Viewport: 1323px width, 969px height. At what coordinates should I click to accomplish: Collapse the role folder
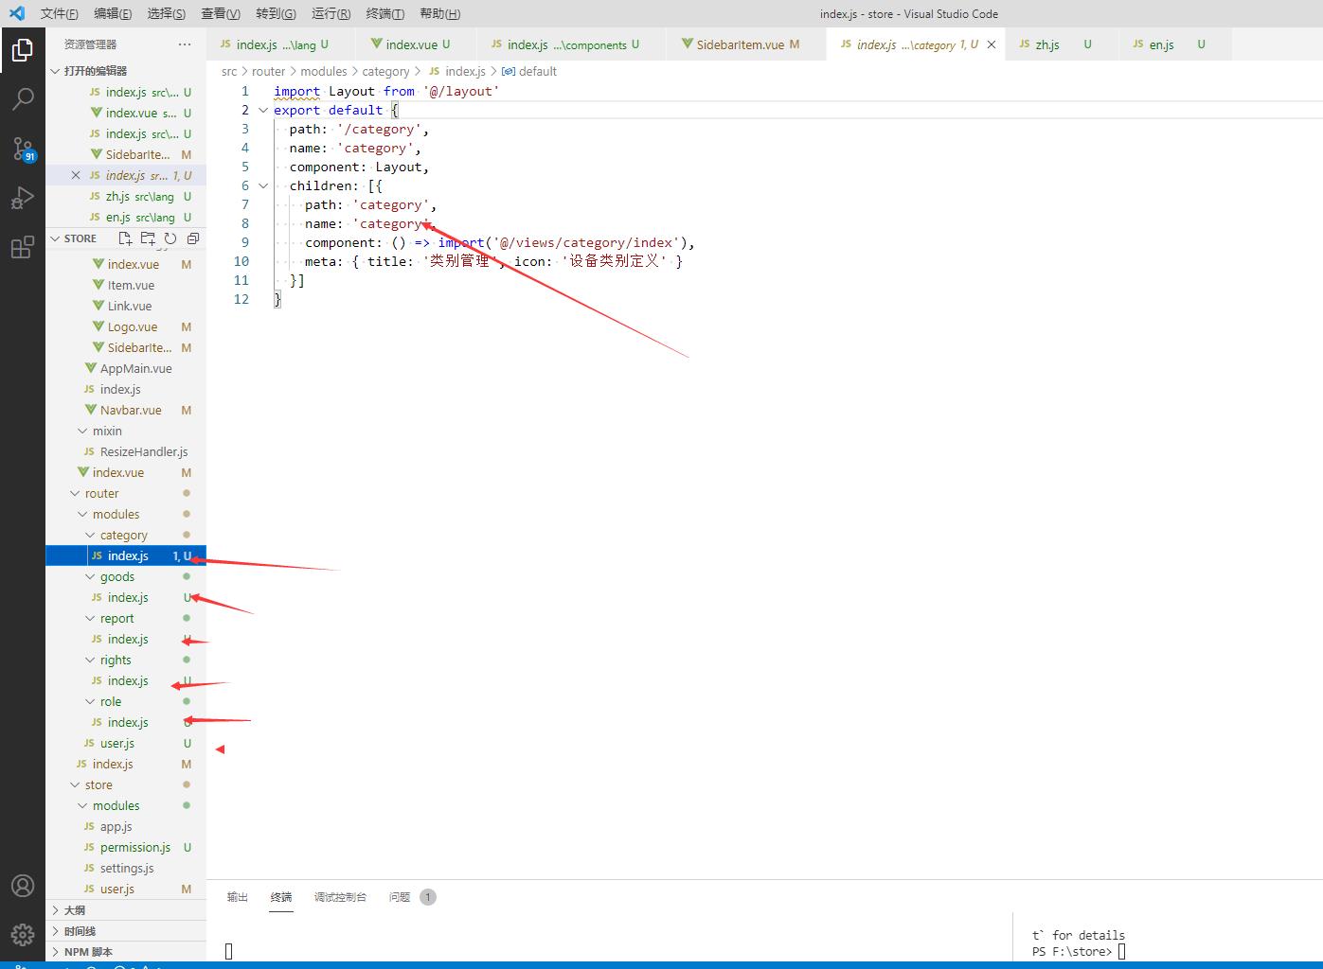pyautogui.click(x=126, y=701)
